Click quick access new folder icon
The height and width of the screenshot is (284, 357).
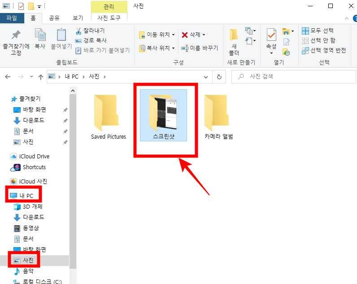pyautogui.click(x=31, y=6)
